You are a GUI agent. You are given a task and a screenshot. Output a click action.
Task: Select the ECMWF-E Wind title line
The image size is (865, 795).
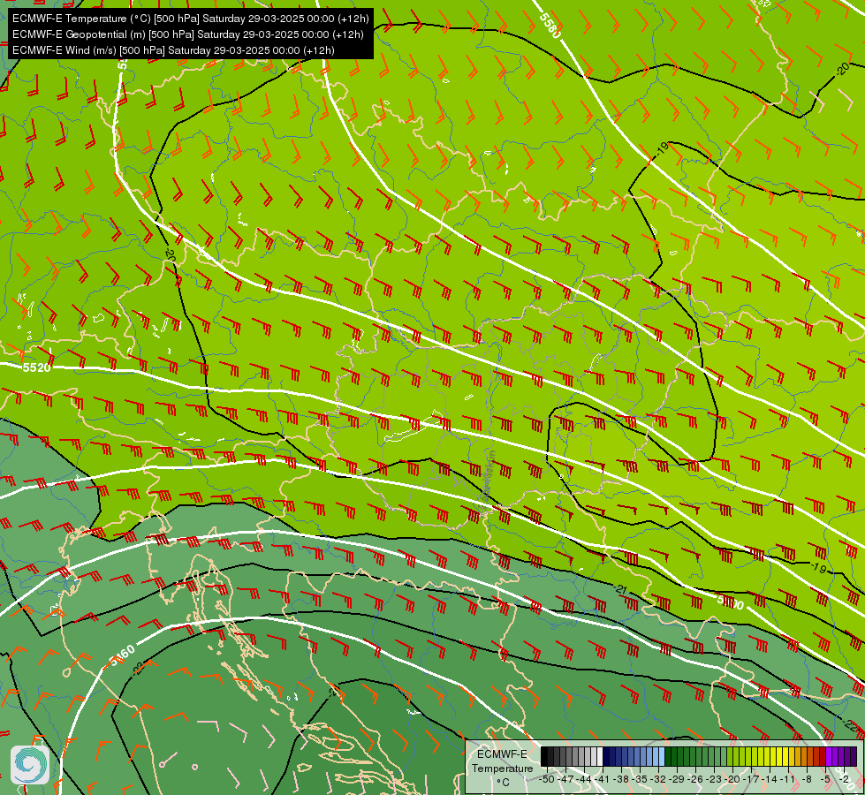[173, 50]
